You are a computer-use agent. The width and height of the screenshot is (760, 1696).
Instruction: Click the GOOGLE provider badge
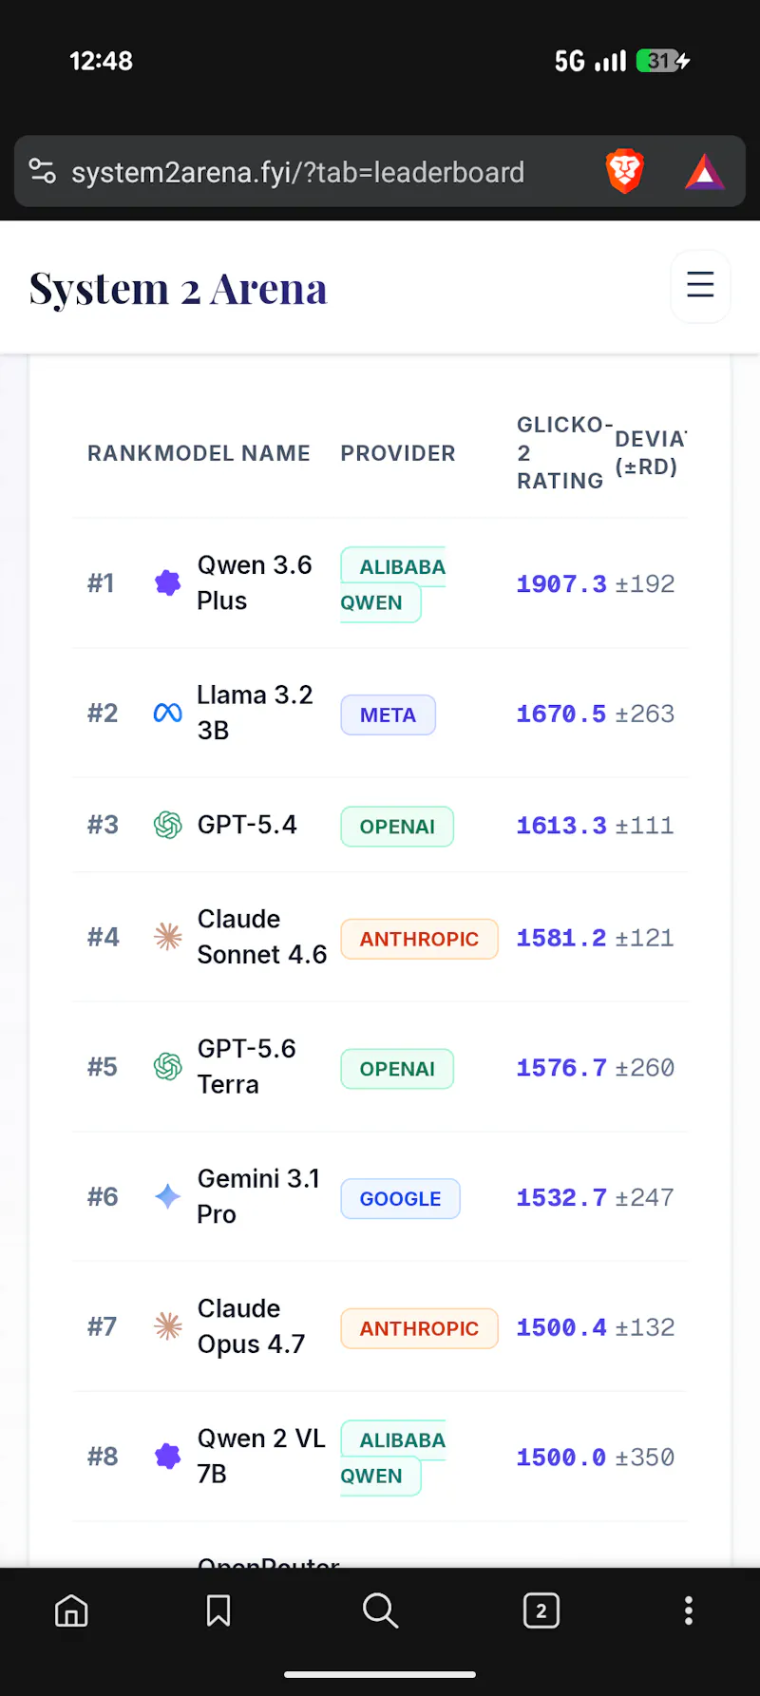[x=400, y=1199]
